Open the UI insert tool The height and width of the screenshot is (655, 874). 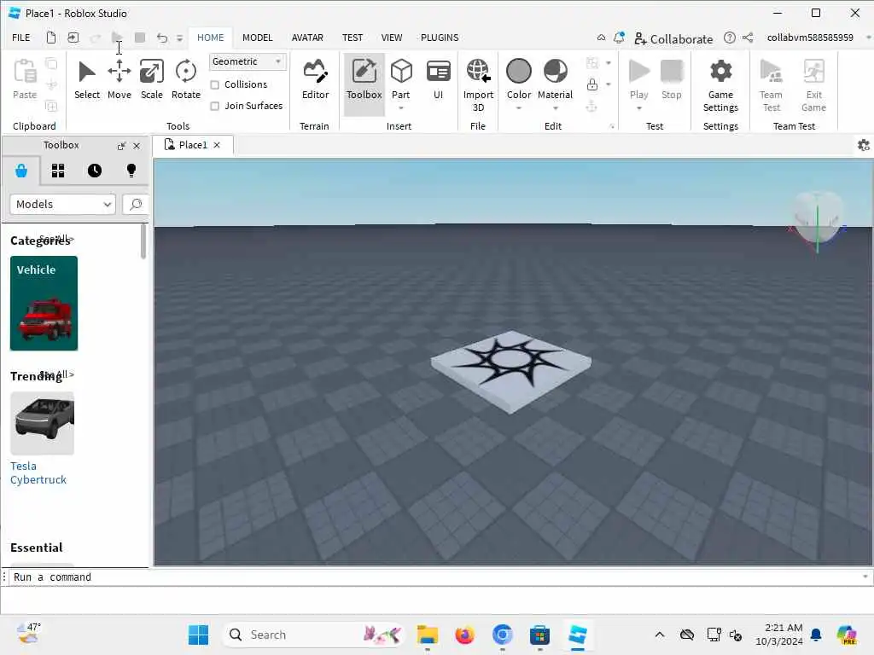(438, 79)
